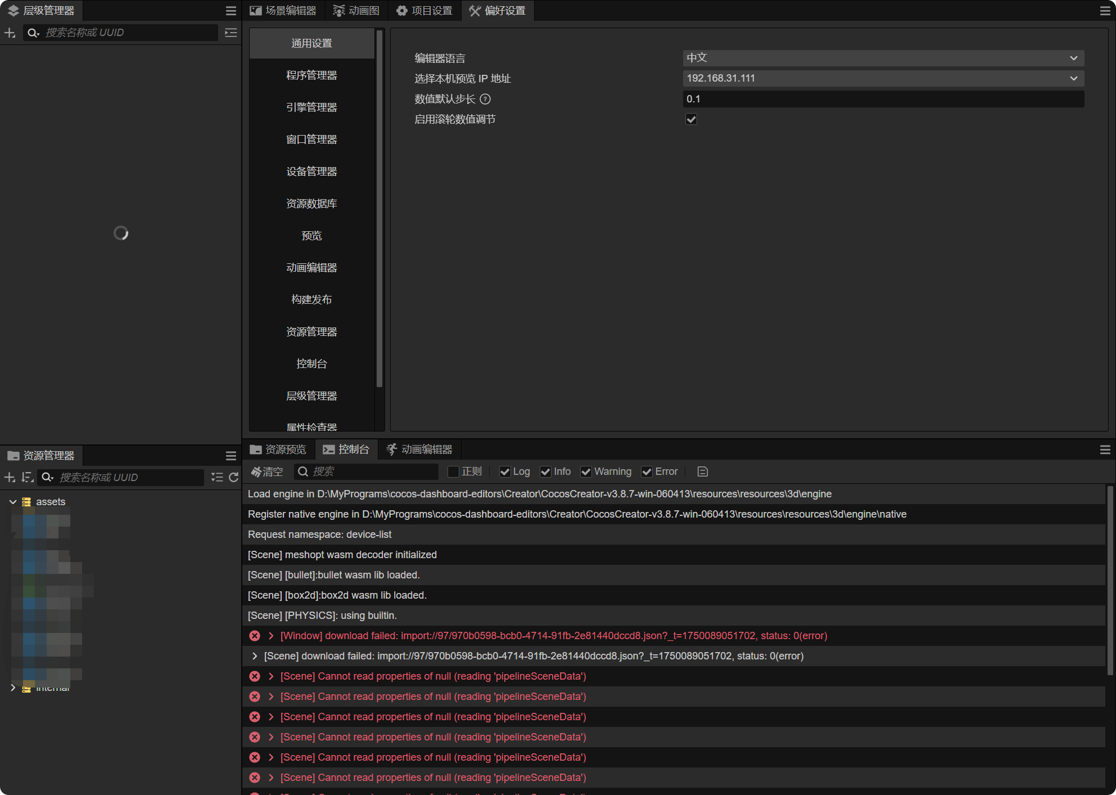This screenshot has width=1116, height=795.
Task: Switch to the 项目设置 tab
Action: pyautogui.click(x=424, y=11)
